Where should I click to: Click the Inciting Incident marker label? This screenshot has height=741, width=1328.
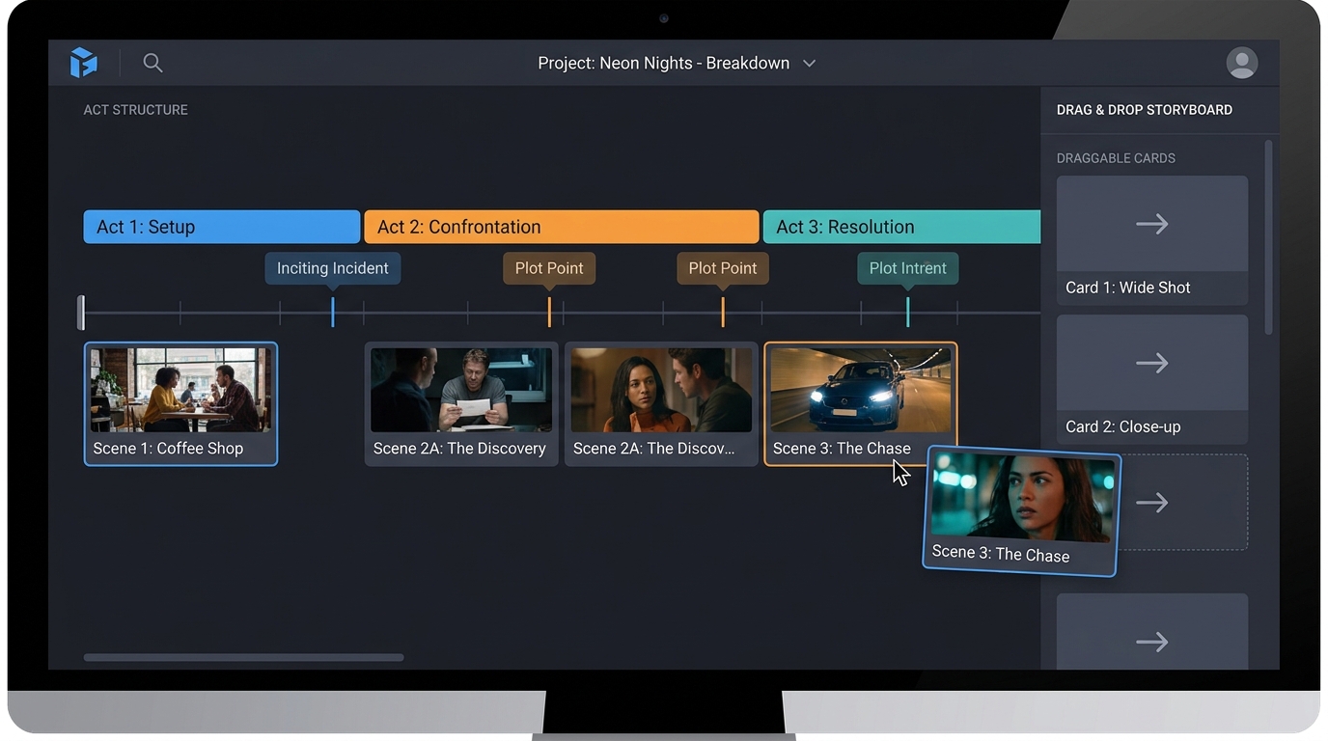click(333, 268)
